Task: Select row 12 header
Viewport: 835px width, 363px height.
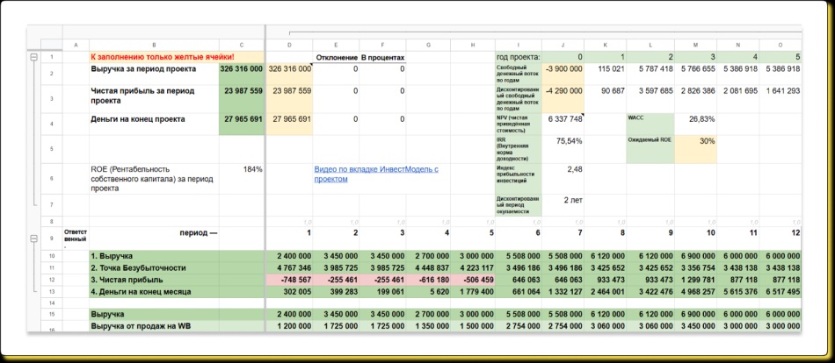Action: point(52,279)
